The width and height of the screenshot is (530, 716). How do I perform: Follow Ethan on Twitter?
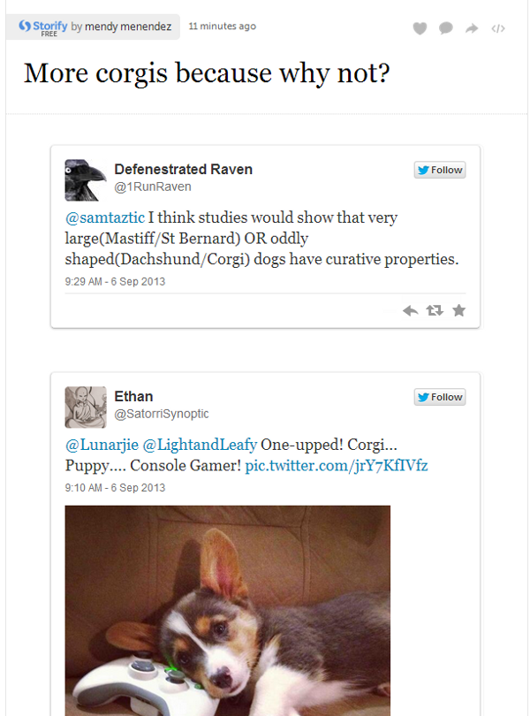click(x=440, y=397)
